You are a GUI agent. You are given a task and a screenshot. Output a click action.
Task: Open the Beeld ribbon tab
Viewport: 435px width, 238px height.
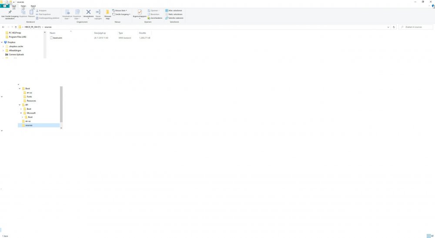[33, 6]
